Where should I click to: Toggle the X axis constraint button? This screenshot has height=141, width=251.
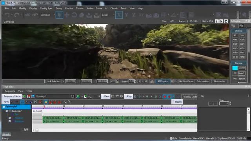[119, 15]
